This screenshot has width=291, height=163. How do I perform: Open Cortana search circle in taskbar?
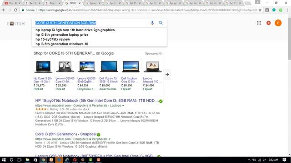(x=11, y=160)
